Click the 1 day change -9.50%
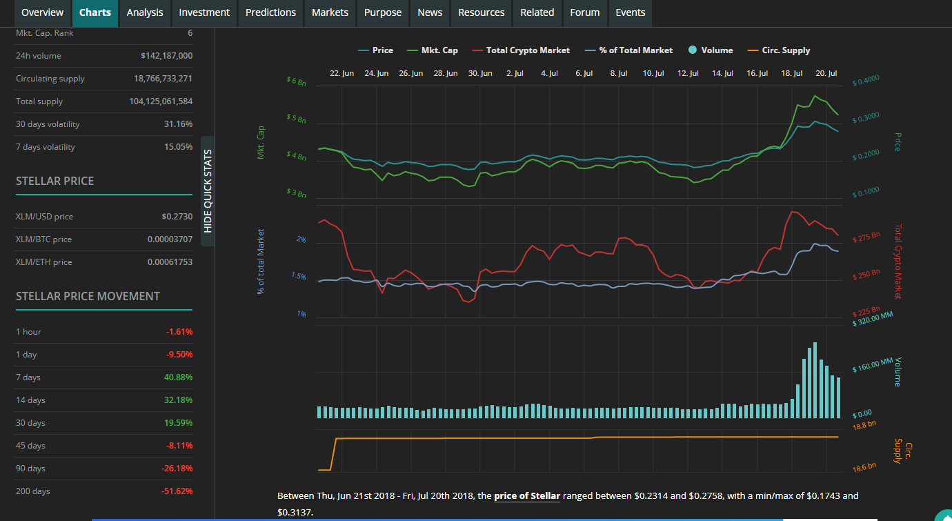 tap(179, 355)
